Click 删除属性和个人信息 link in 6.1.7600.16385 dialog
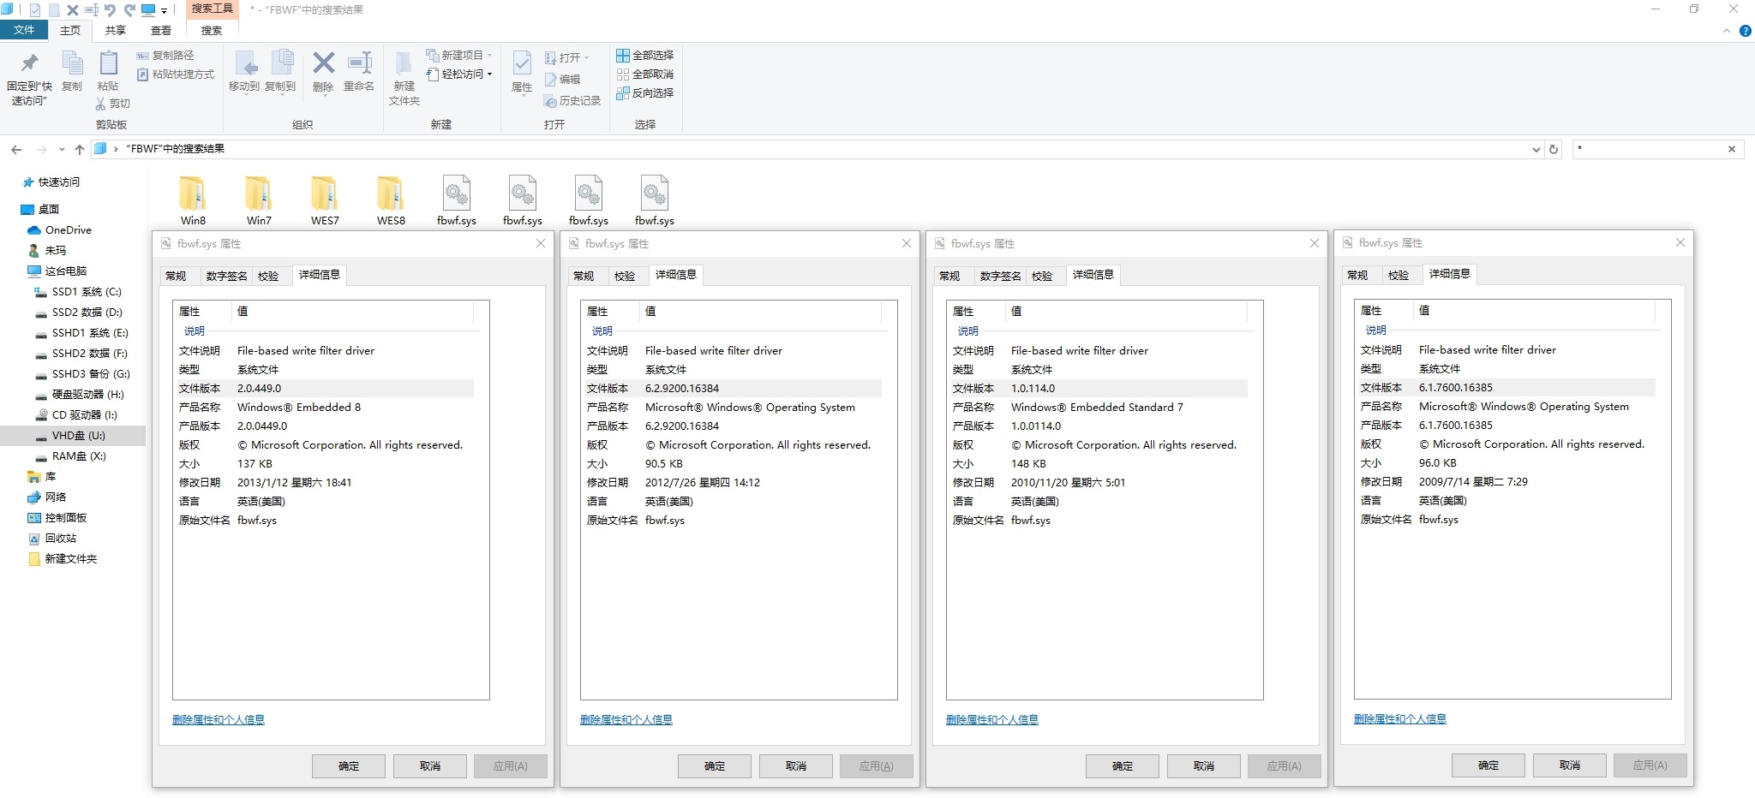Screen dimensions: 1755x798 point(1400,719)
